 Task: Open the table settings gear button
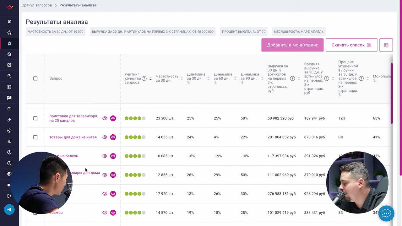(x=386, y=45)
